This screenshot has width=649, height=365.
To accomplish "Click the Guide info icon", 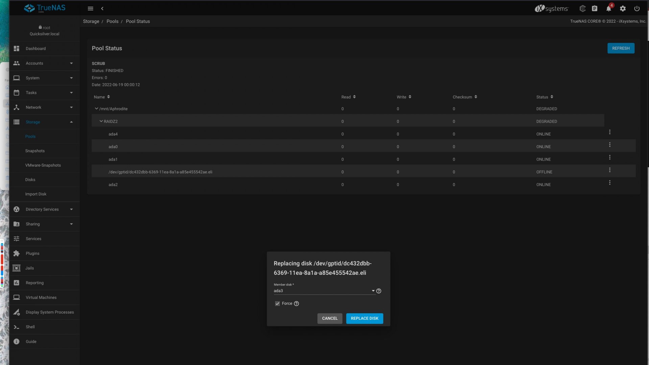I will [16, 342].
